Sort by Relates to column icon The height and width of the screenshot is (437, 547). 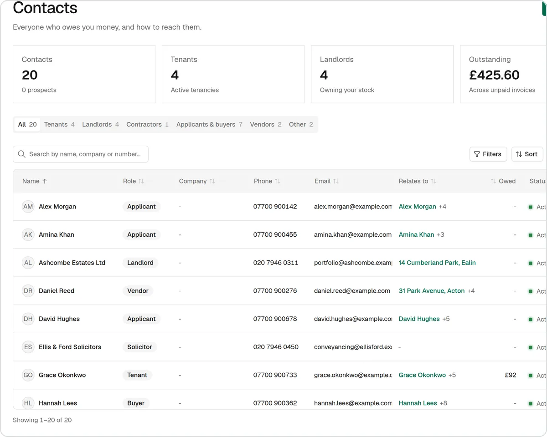pyautogui.click(x=433, y=181)
